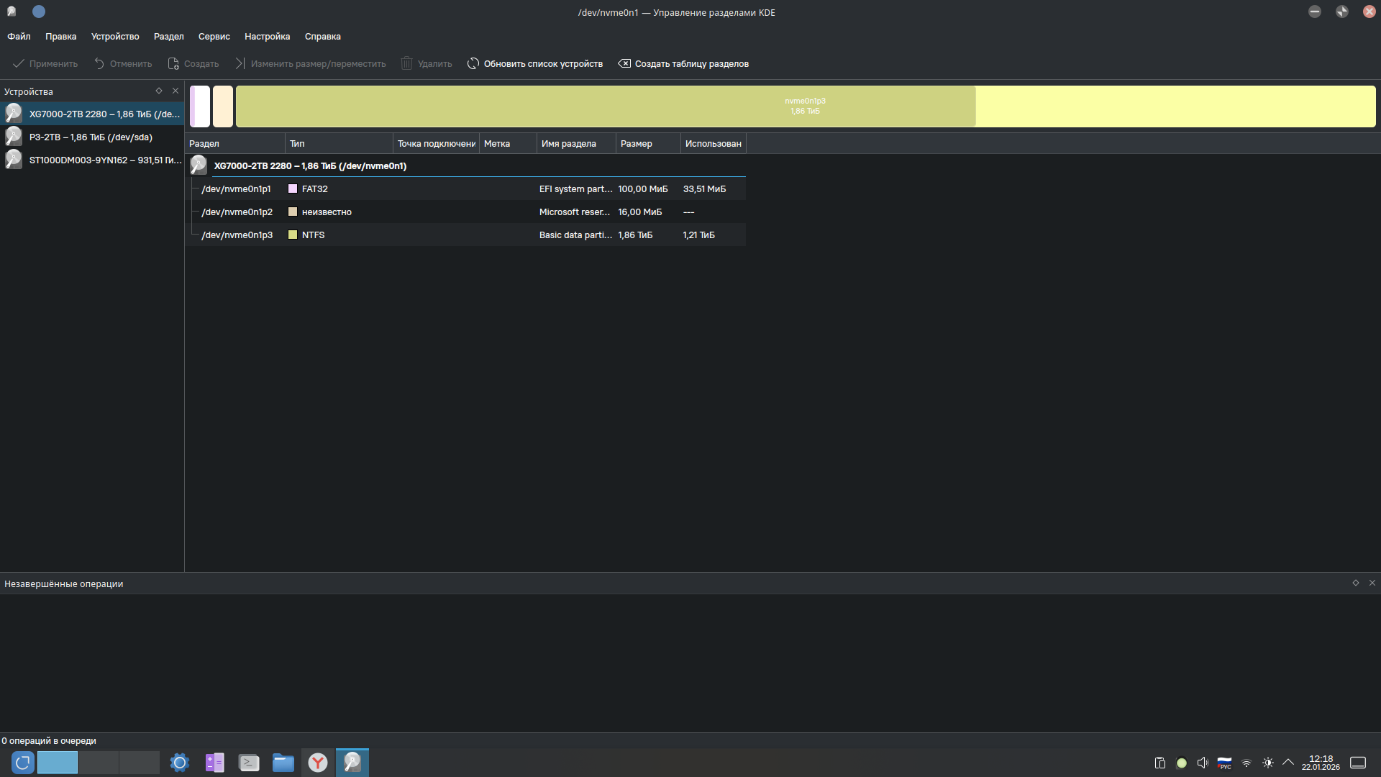Toggle the show desktop button
Screen dimensions: 1381x777
[x=1358, y=763]
